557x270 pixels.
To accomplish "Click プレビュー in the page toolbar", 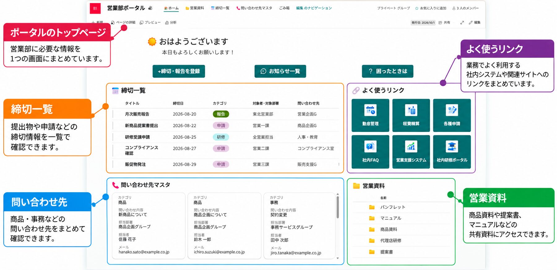I will click(150, 23).
